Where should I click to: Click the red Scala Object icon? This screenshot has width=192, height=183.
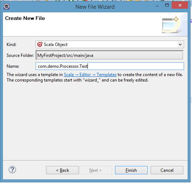click(40, 44)
